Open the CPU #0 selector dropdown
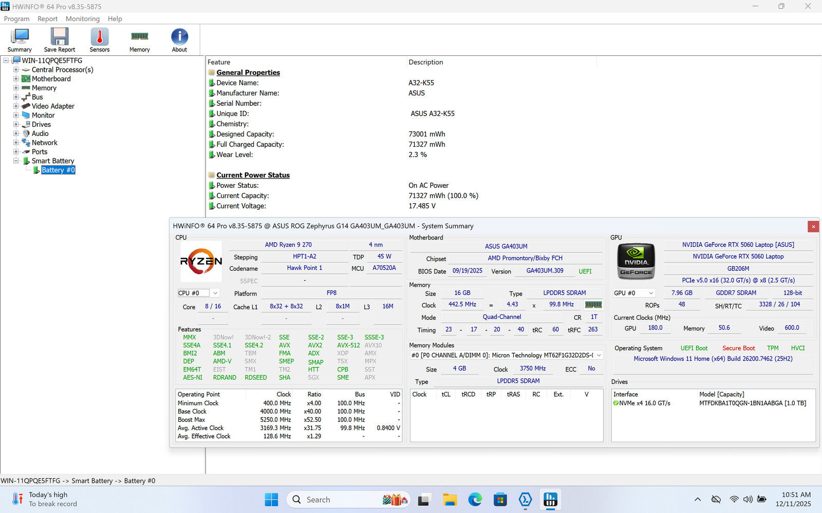This screenshot has width=822, height=513. point(215,293)
